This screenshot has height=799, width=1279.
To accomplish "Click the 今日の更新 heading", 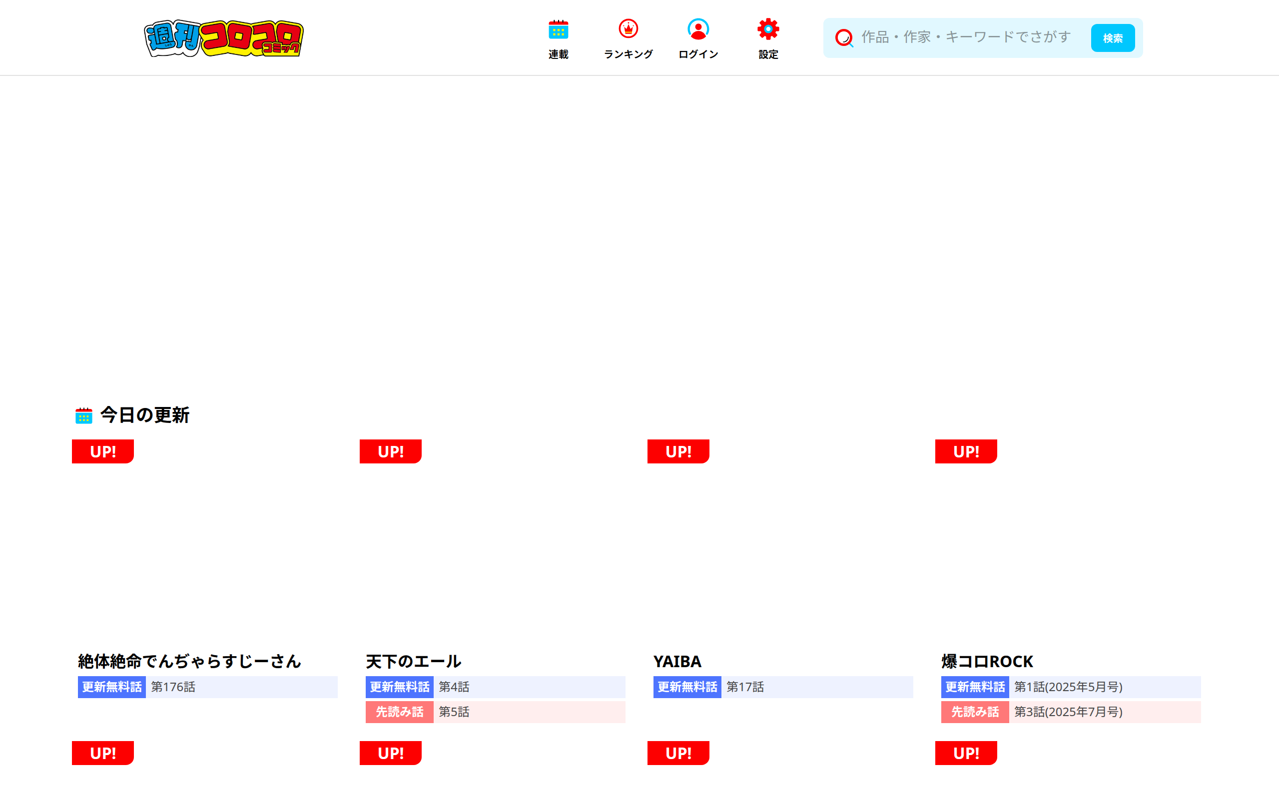I will pyautogui.click(x=145, y=415).
